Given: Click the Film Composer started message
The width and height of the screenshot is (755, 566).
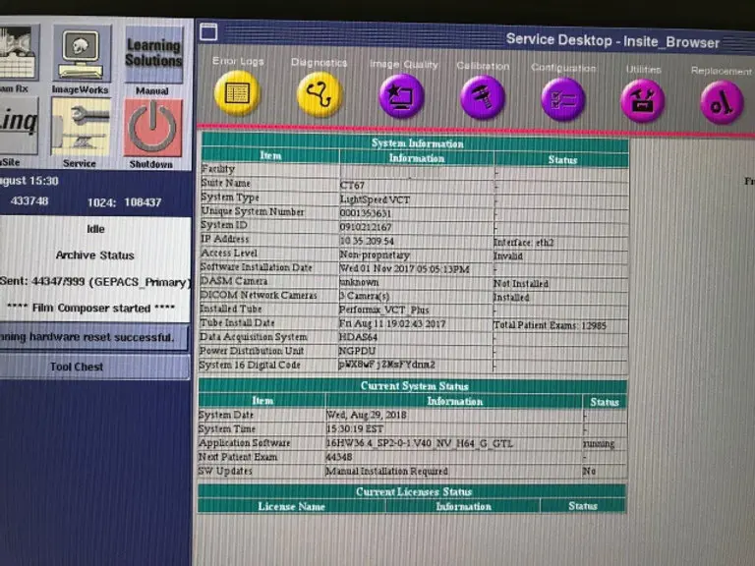Looking at the screenshot, I should [91, 308].
